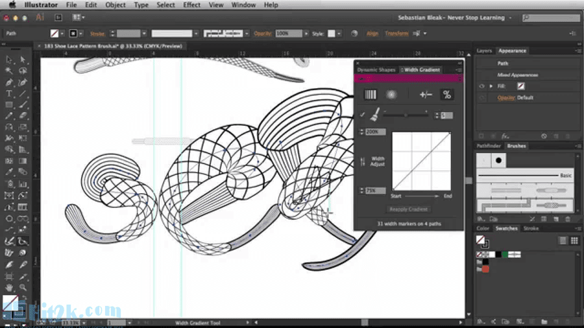Select the Pen tool in the toolbox
The height and width of the screenshot is (328, 584).
pos(10,82)
